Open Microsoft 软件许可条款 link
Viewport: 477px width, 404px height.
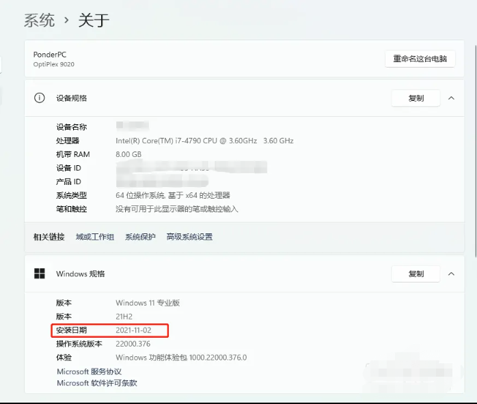[x=97, y=383]
